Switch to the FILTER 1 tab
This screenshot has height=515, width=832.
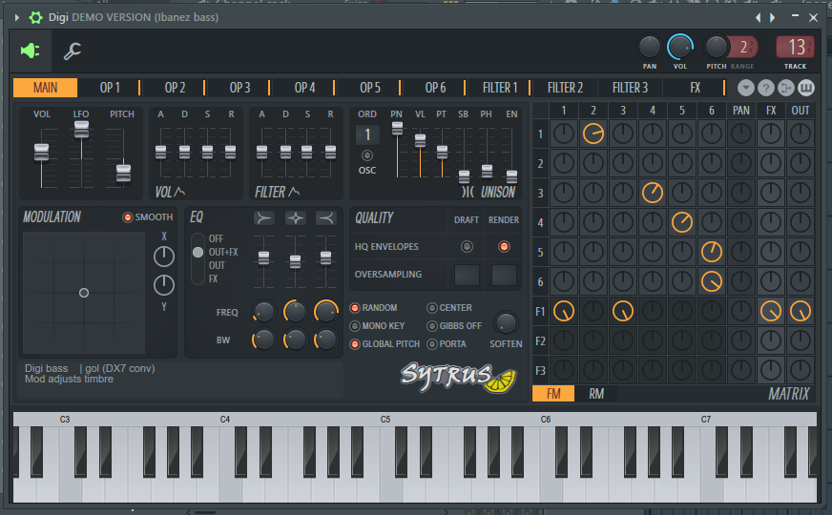(x=499, y=88)
